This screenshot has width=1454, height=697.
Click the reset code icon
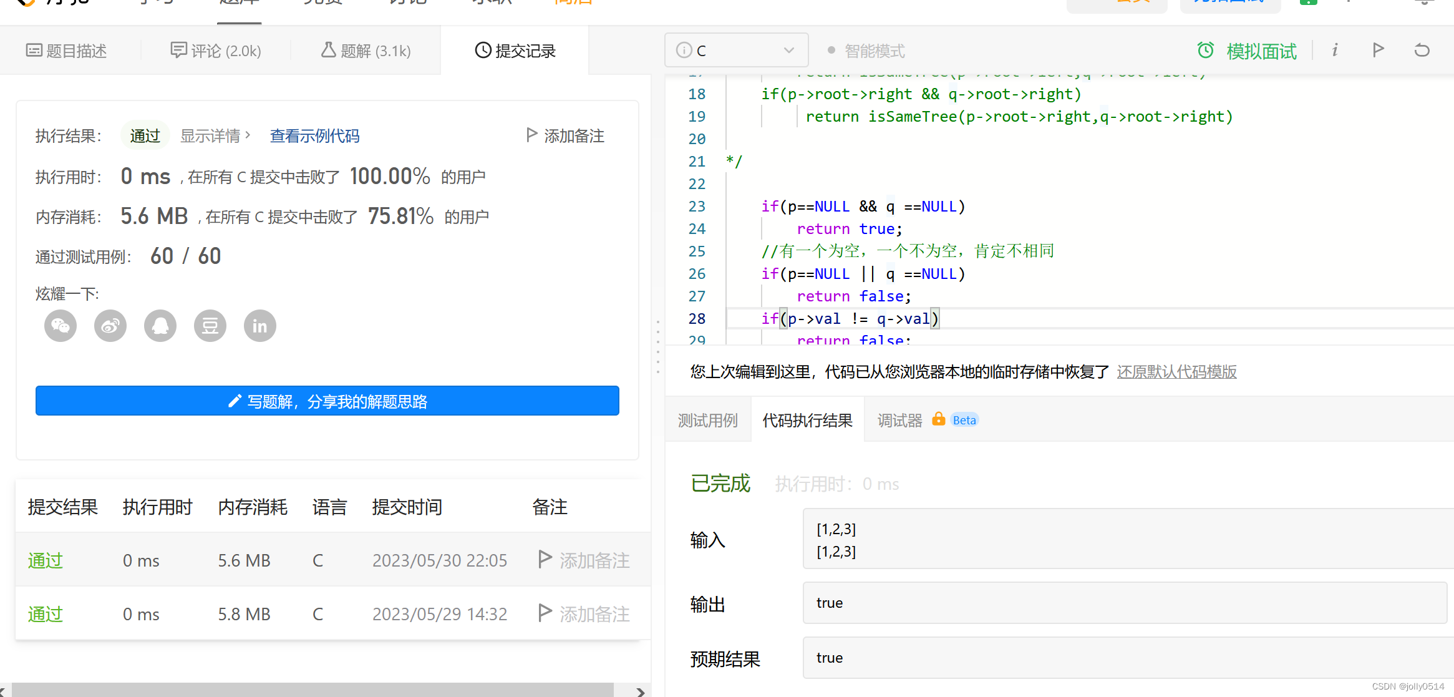[x=1421, y=50]
